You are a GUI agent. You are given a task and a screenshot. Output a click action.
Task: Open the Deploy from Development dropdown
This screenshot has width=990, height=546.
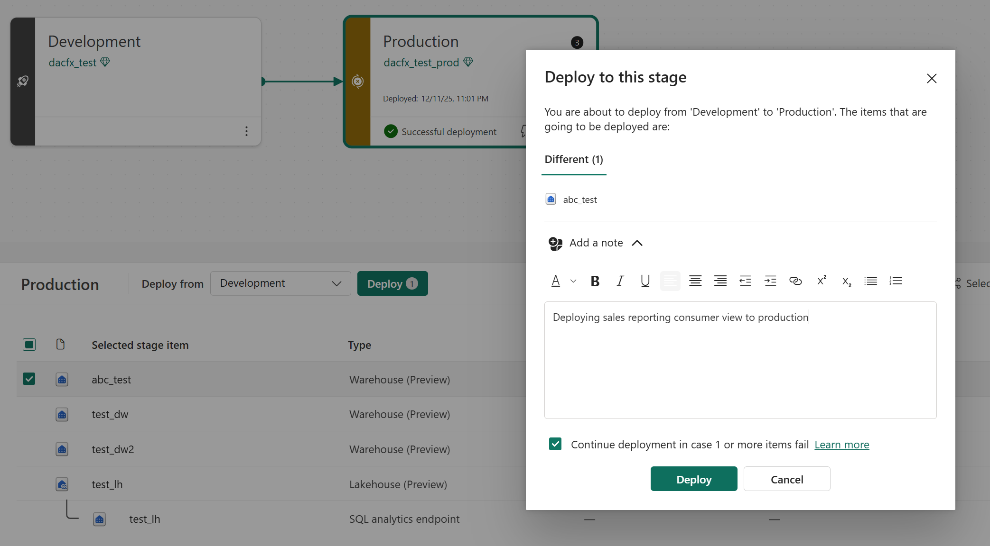pyautogui.click(x=280, y=283)
